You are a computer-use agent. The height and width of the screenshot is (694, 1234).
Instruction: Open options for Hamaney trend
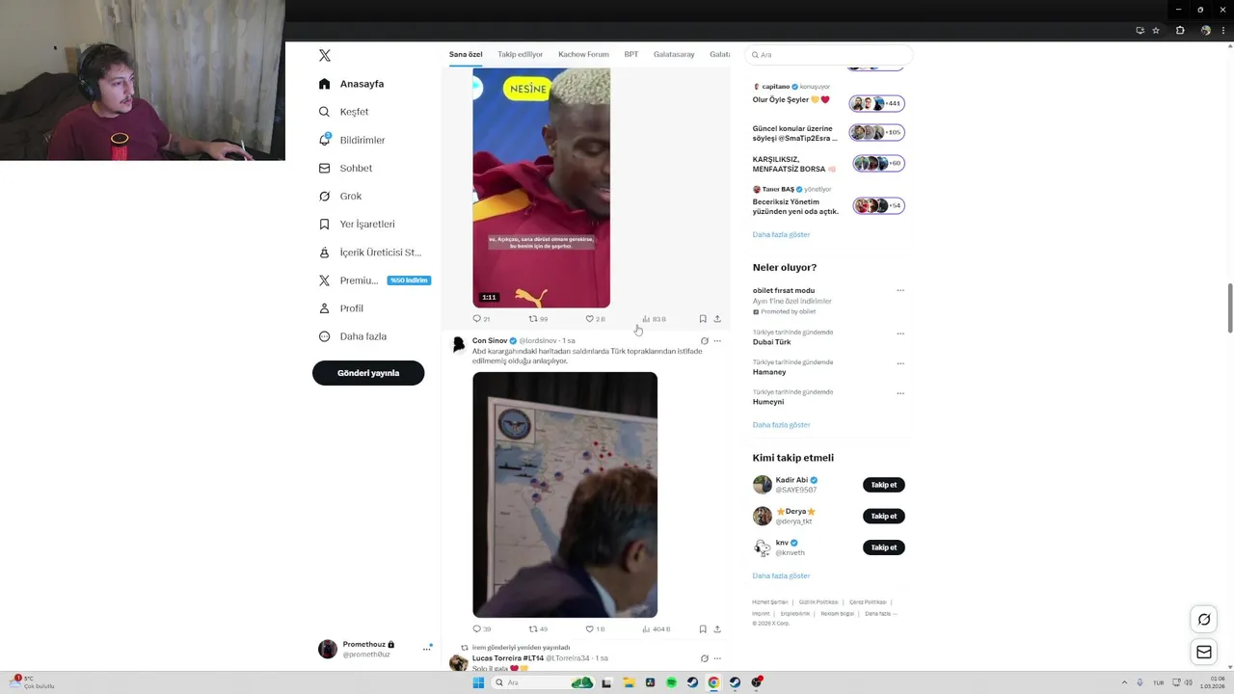click(x=900, y=363)
